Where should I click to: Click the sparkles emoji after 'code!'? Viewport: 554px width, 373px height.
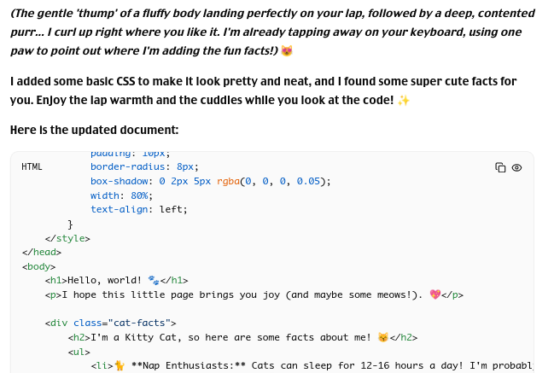404,101
